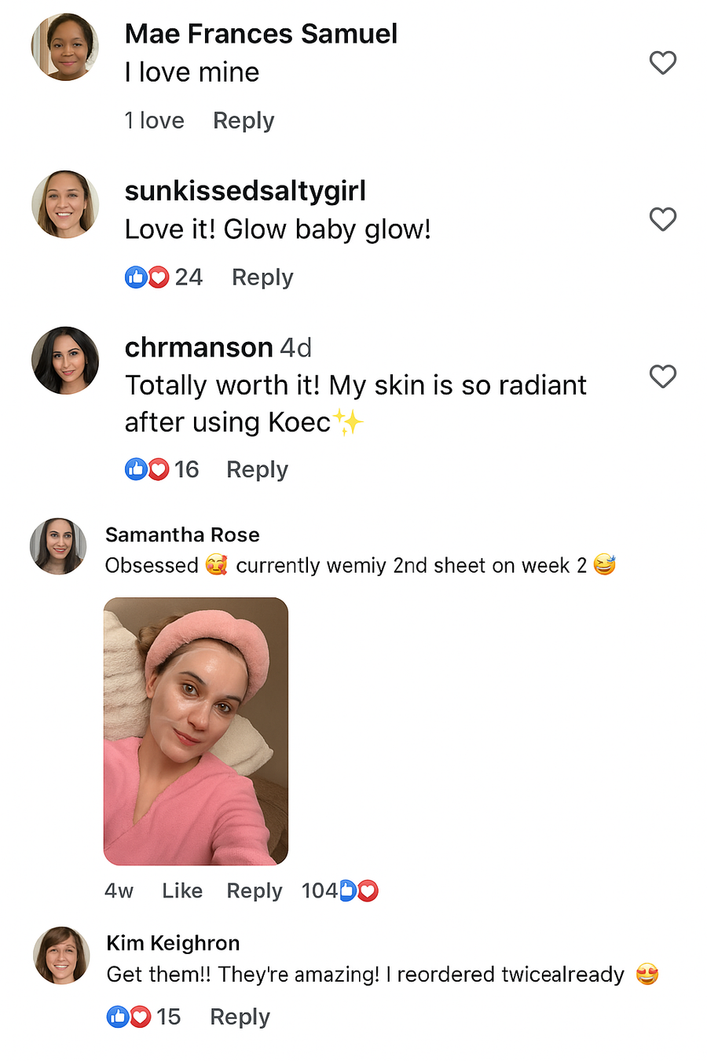Click the '1 love' count
This screenshot has width=707, height=1061.
pyautogui.click(x=154, y=121)
